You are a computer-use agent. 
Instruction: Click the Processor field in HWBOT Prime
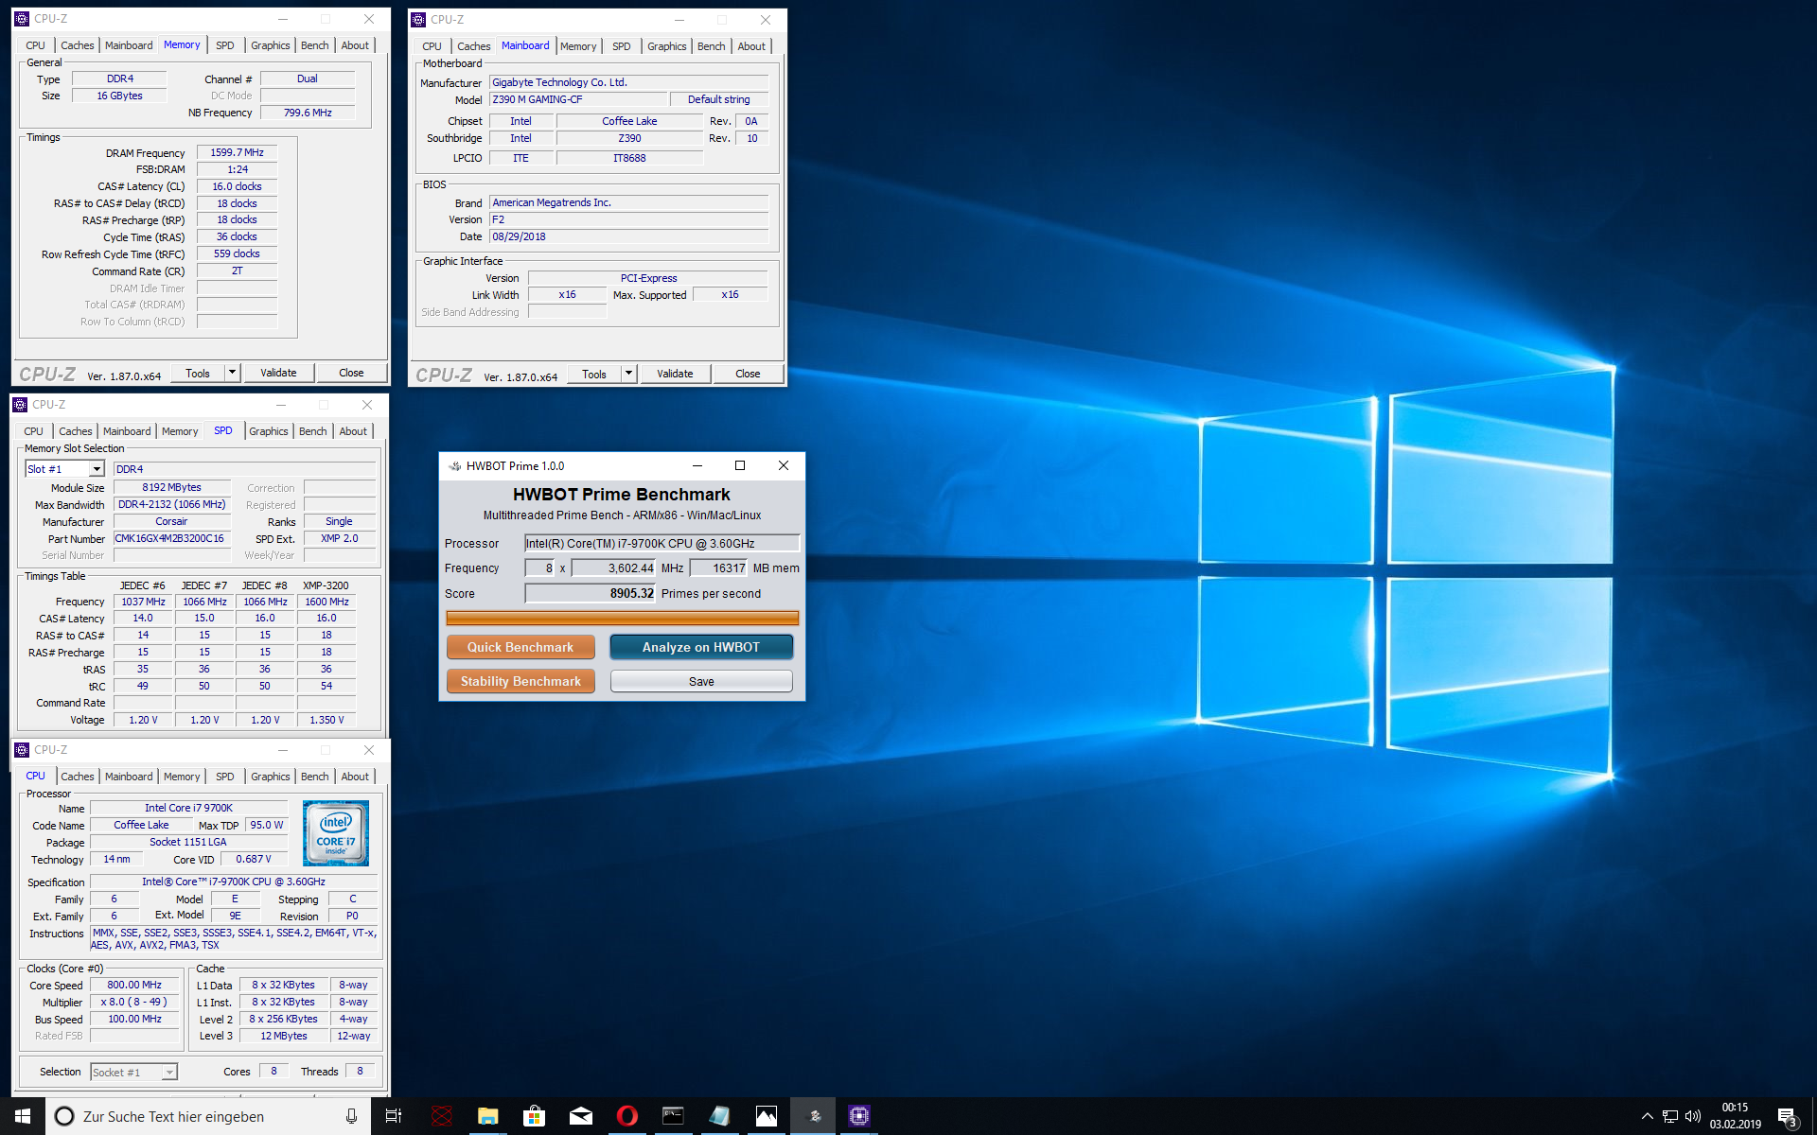(662, 543)
